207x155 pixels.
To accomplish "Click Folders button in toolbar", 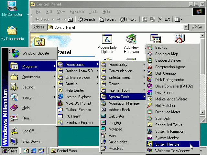I will (x=107, y=19).
